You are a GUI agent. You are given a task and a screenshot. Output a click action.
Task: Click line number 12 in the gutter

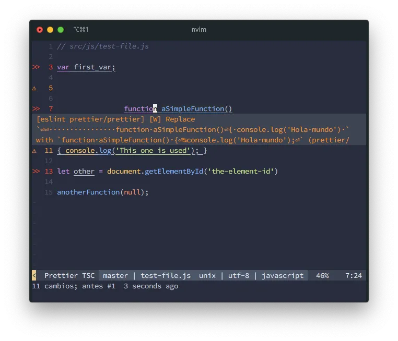(49, 161)
